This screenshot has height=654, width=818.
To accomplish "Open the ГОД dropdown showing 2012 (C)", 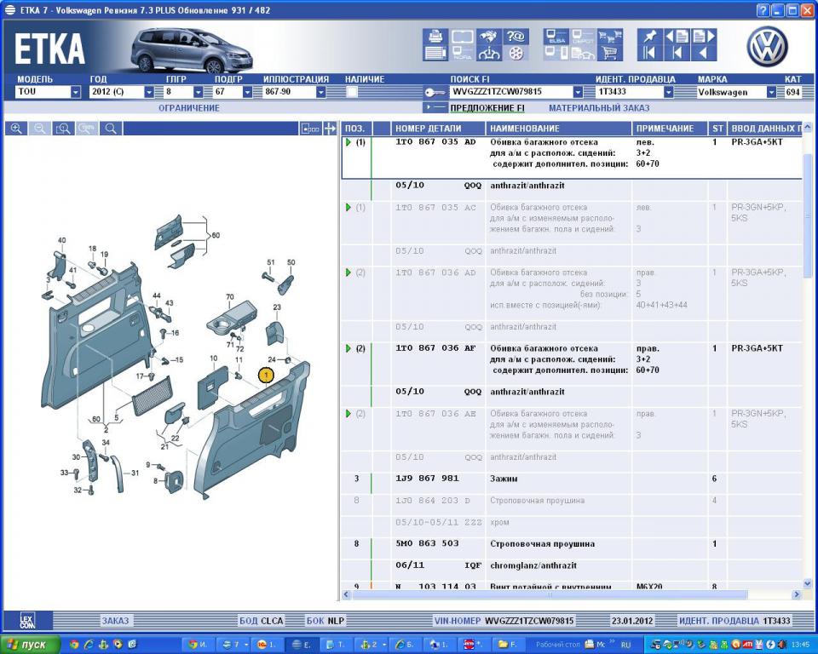I will coord(148,92).
